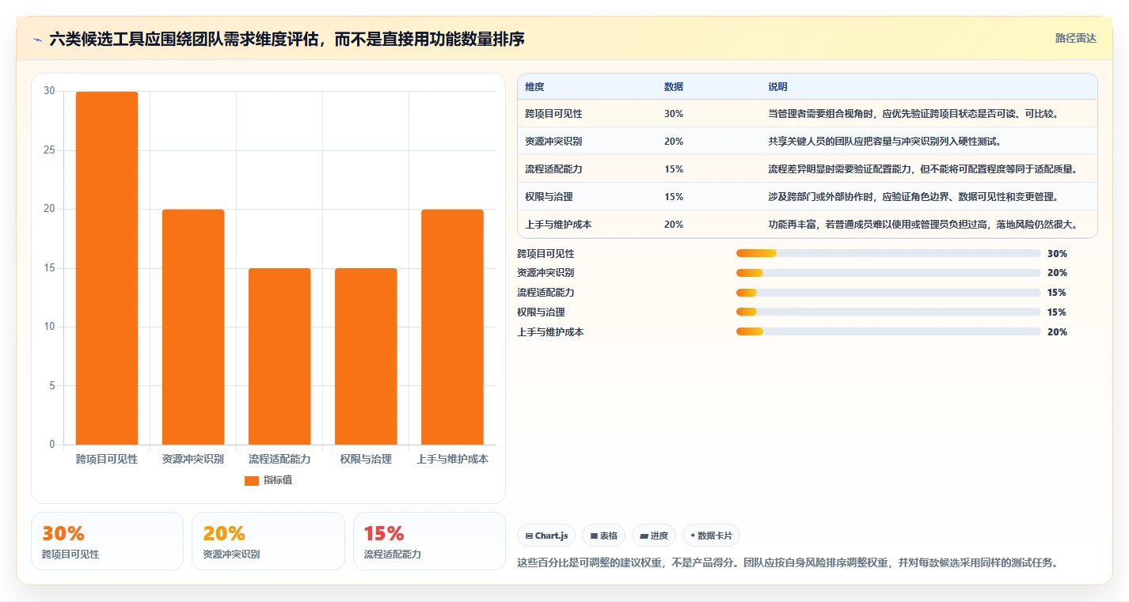Open the 20% 资源冲突识别 stat card
The height and width of the screenshot is (602, 1129).
click(268, 541)
